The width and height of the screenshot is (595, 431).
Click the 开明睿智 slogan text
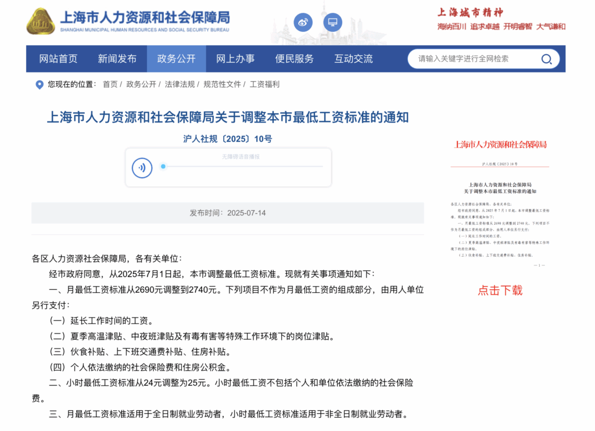[518, 27]
